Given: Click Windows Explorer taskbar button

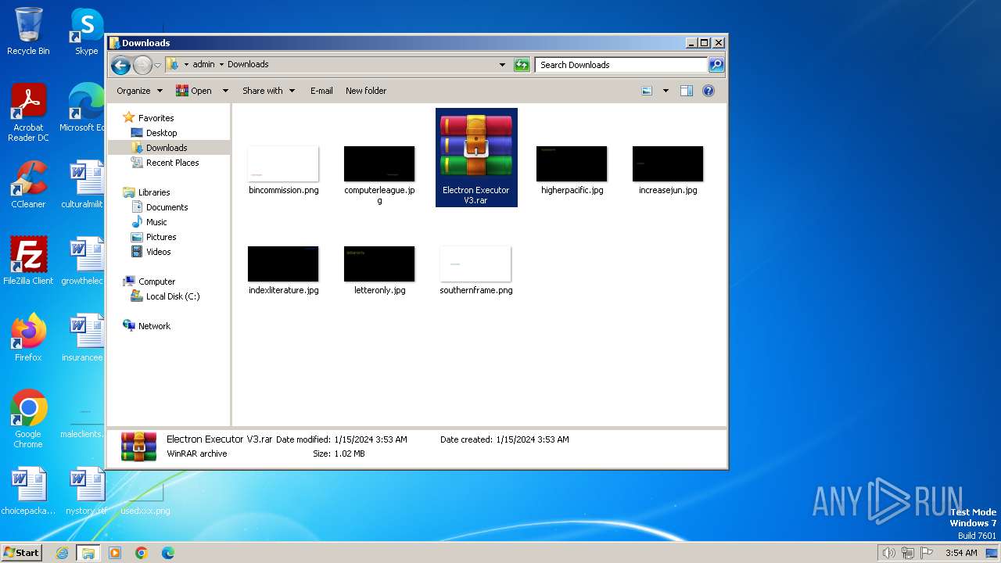Looking at the screenshot, I should pyautogui.click(x=88, y=553).
